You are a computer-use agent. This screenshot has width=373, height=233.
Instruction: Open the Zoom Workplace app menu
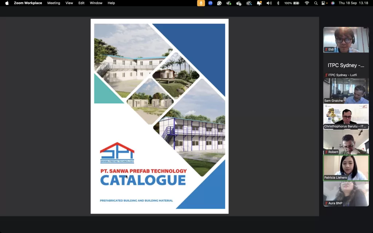coord(28,3)
